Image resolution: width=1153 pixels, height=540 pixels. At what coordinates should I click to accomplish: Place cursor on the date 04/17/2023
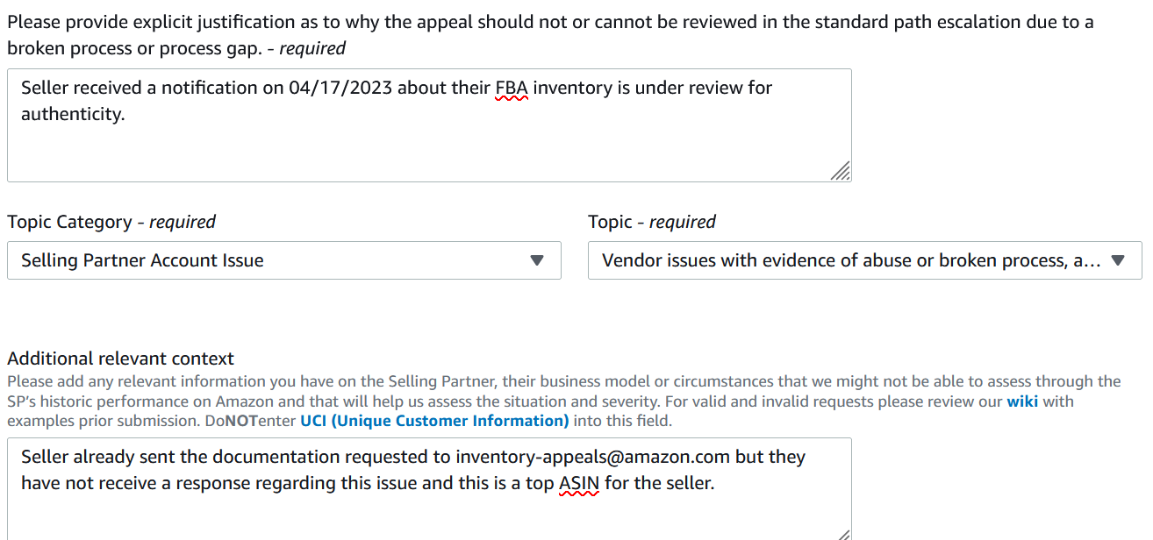tap(342, 88)
